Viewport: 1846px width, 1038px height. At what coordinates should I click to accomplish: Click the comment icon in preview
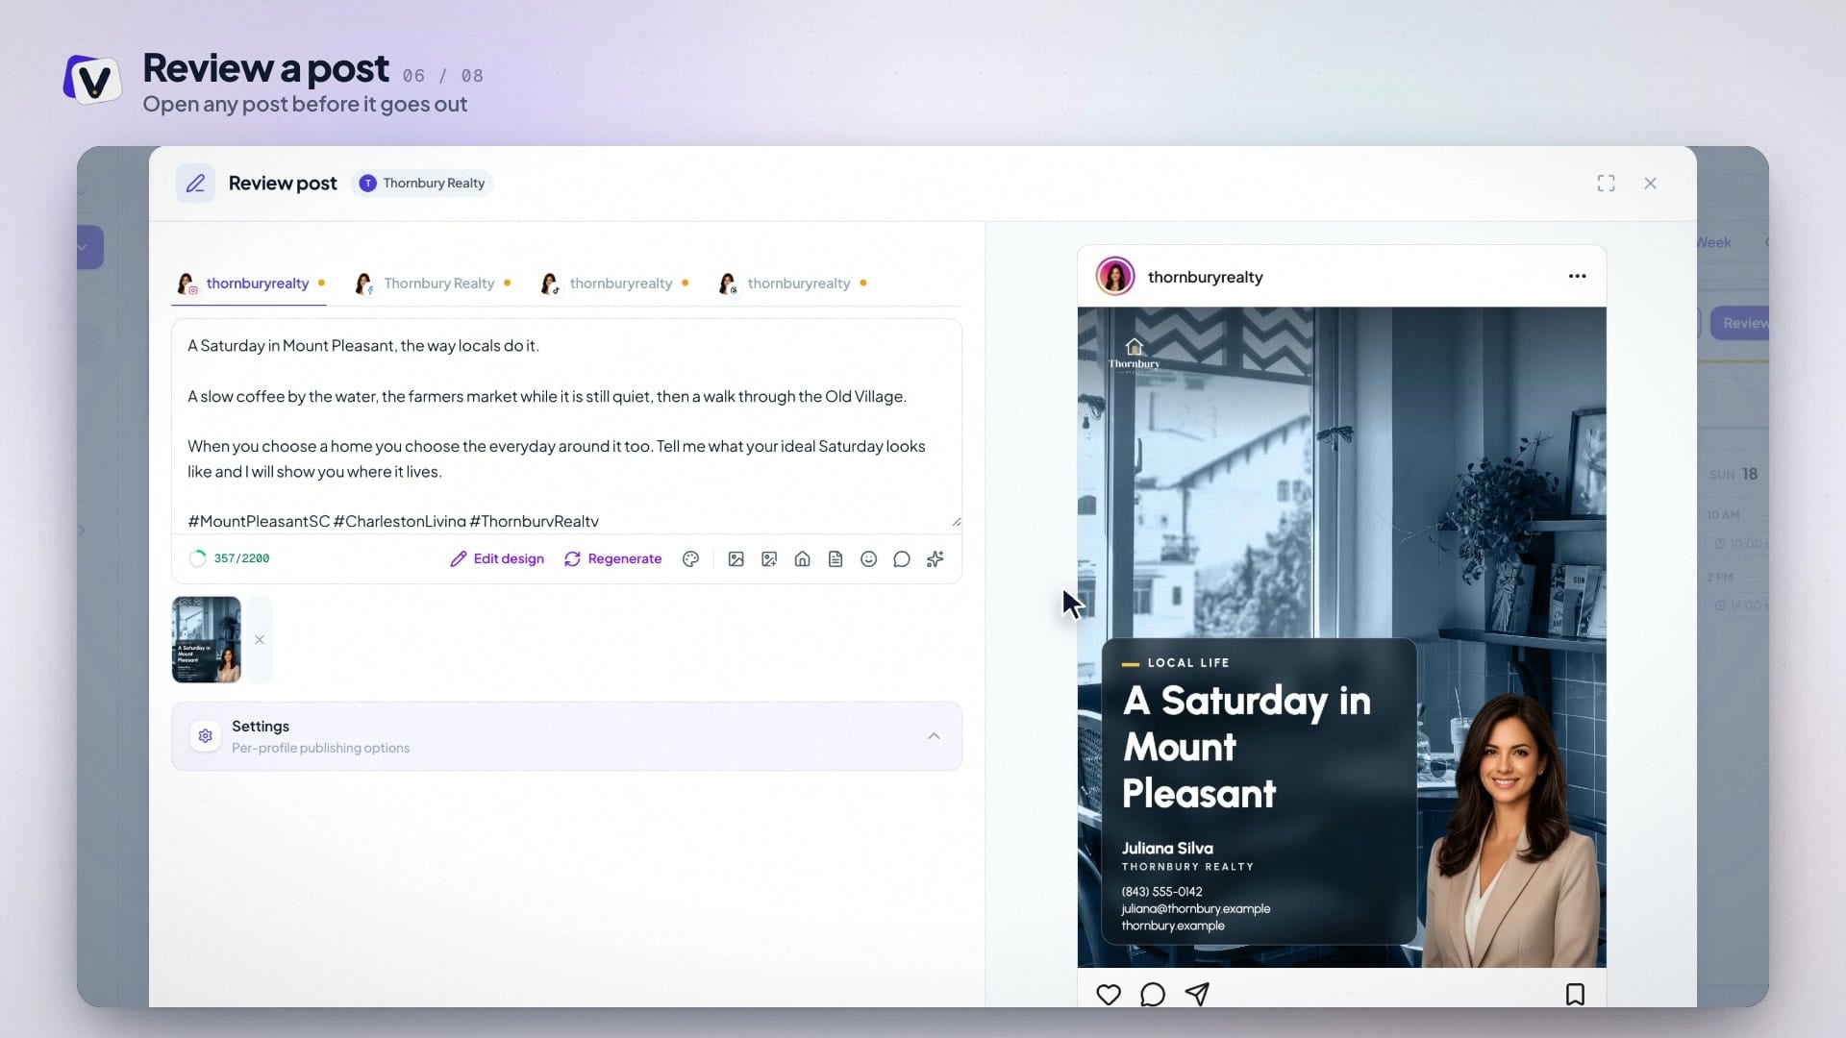[1153, 995]
